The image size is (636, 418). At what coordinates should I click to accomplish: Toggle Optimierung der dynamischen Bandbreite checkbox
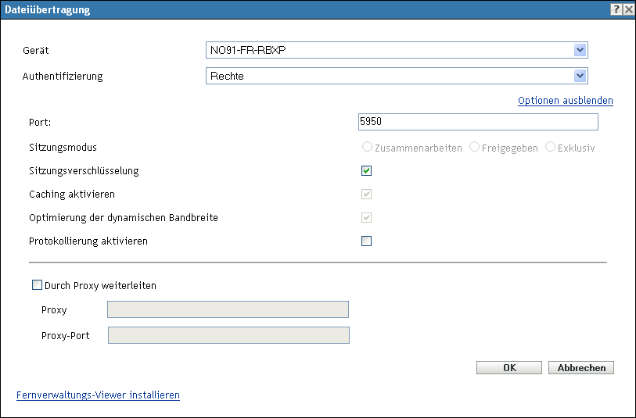point(366,217)
